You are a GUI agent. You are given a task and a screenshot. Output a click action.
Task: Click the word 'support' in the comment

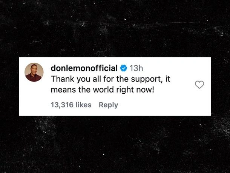(x=146, y=80)
